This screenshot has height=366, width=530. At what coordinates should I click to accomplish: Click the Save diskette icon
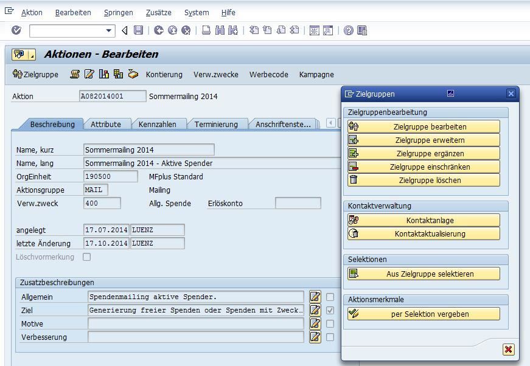[138, 30]
